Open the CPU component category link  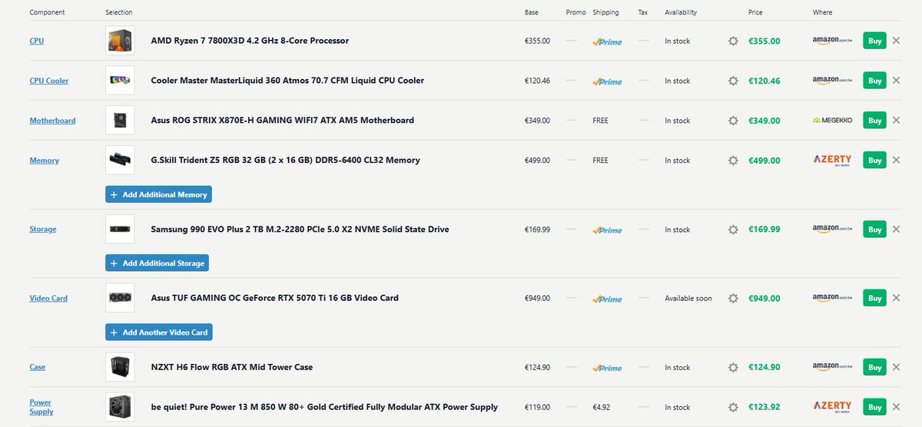[37, 41]
